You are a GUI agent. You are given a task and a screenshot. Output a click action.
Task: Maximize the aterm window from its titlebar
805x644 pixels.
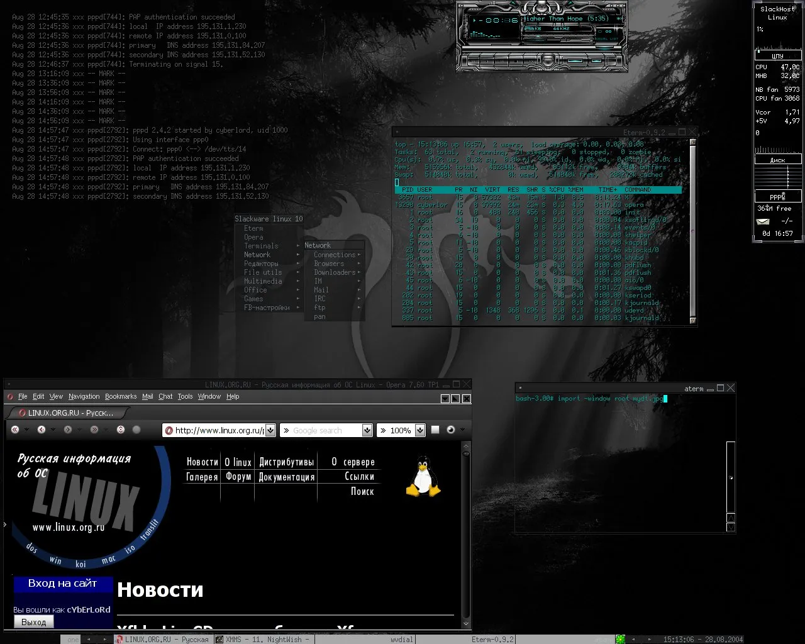pos(720,388)
